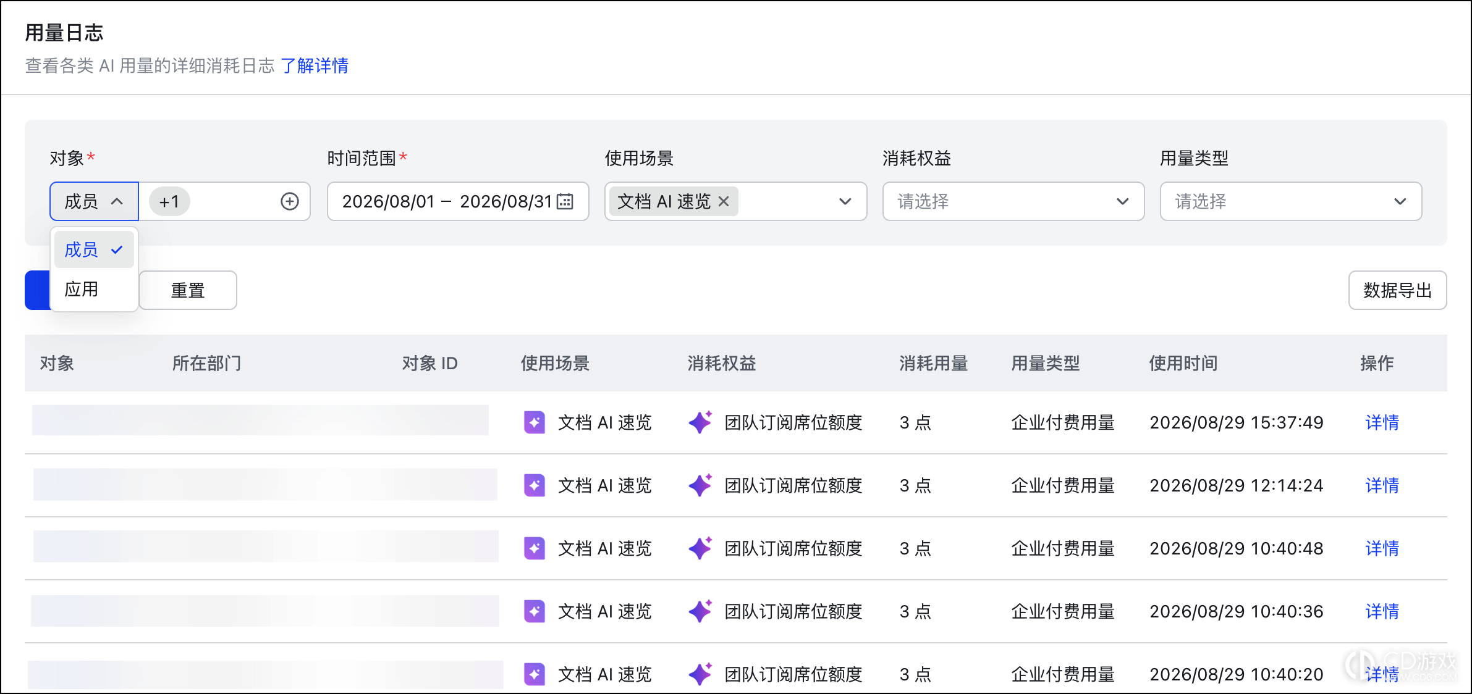The image size is (1472, 694).
Task: Click the add member plus circle icon
Action: (290, 201)
